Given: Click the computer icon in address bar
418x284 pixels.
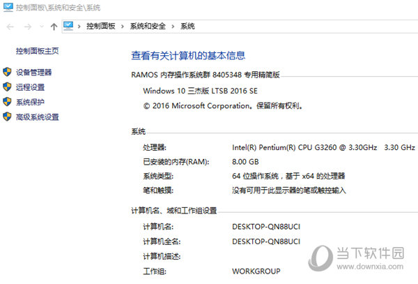Looking at the screenshot, I should [68, 26].
